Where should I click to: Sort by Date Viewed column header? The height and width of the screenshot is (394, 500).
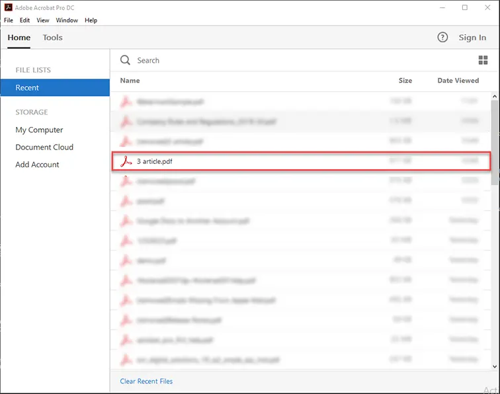click(x=458, y=81)
